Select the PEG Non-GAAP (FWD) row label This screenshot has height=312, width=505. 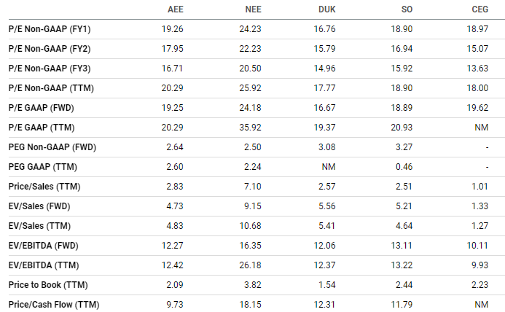pyautogui.click(x=52, y=147)
